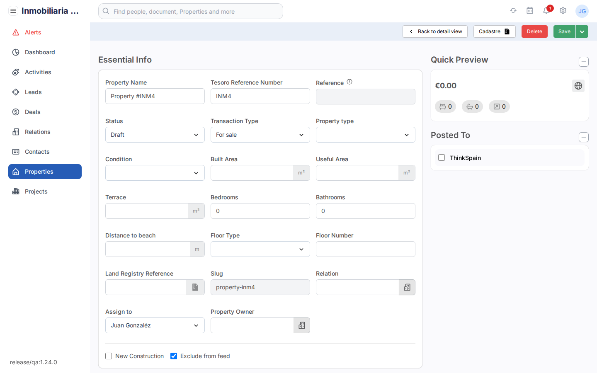Expand the Property type dropdown
597x373 pixels.
click(365, 135)
